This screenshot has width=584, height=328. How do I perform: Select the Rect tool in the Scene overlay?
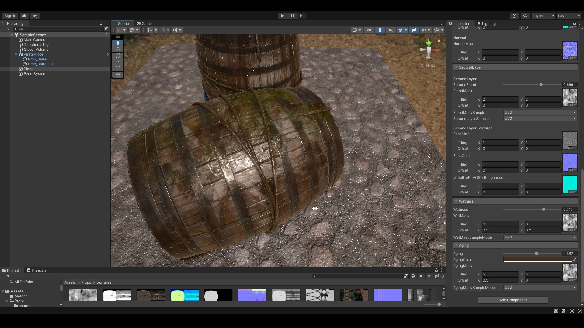point(118,68)
